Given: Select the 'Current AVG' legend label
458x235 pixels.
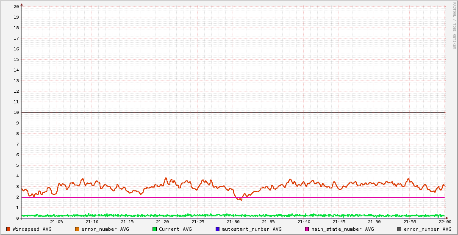Looking at the screenshot, I should 175,229.
